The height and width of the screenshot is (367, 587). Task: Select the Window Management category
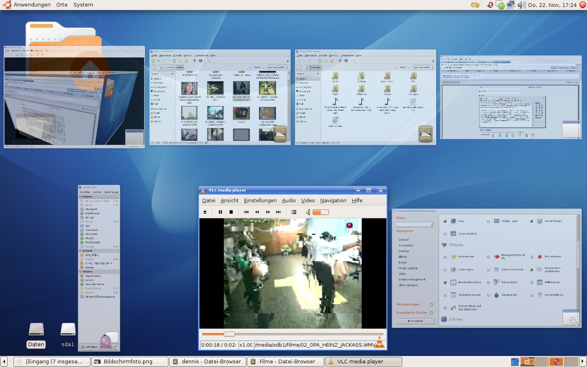[x=412, y=280]
